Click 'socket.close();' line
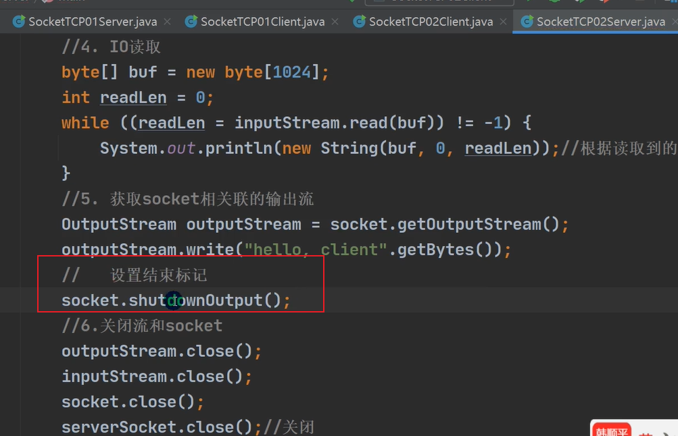 132,402
